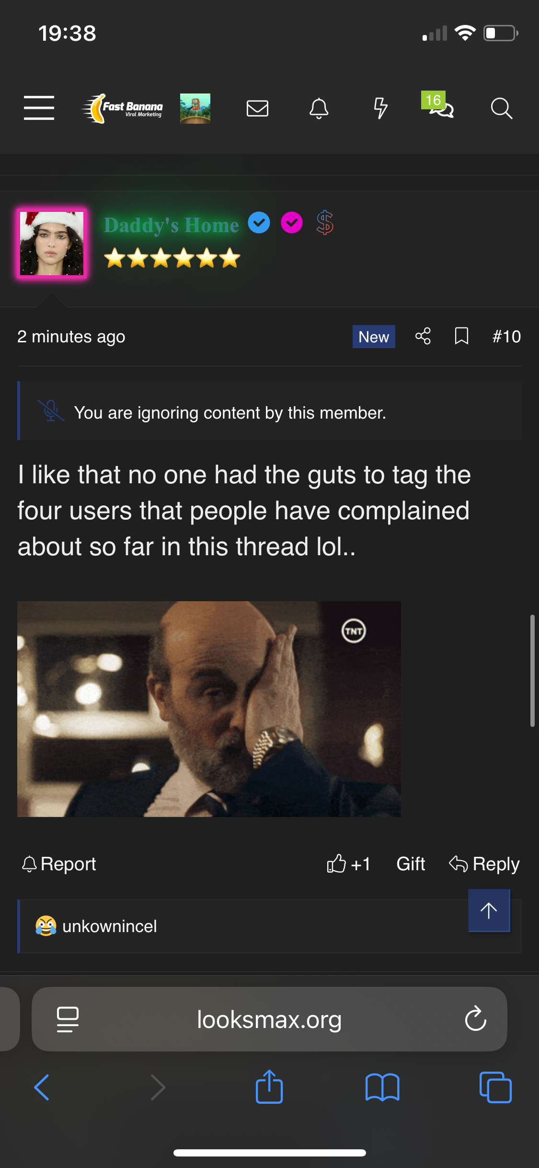Share post #10 via share icon
This screenshot has width=539, height=1168.
423,336
